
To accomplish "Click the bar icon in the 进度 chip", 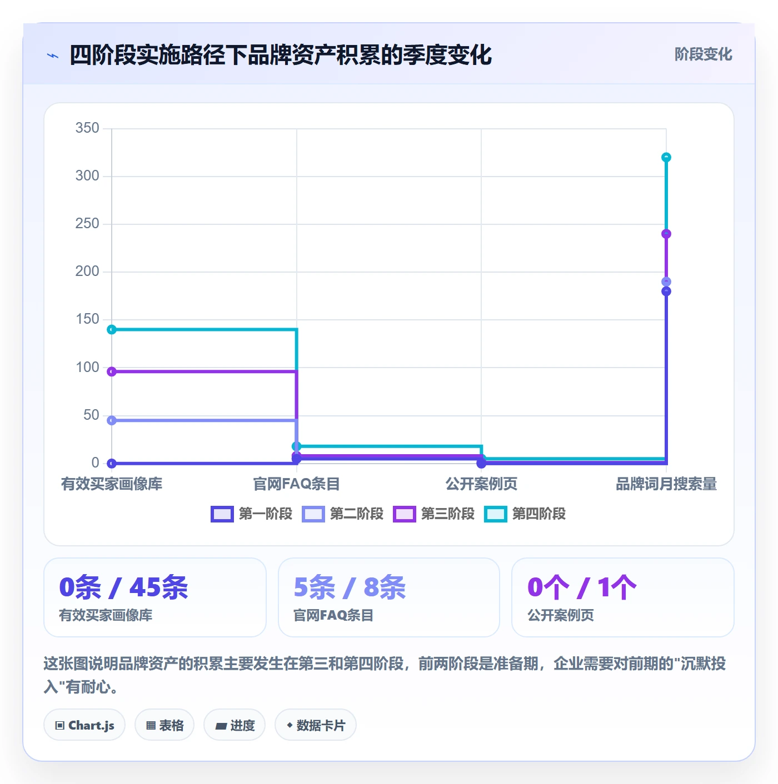I will click(x=221, y=726).
